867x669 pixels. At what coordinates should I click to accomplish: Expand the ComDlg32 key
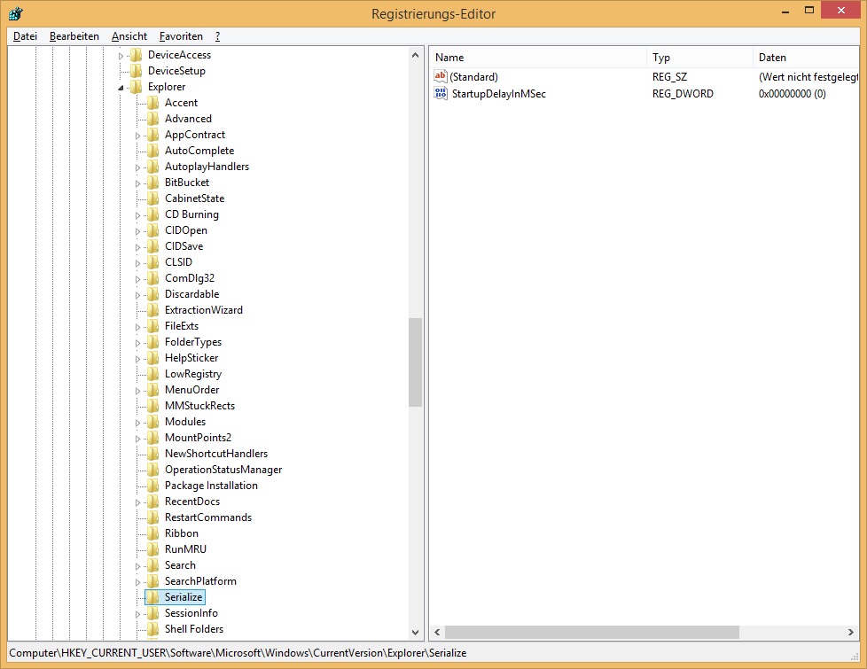click(137, 278)
